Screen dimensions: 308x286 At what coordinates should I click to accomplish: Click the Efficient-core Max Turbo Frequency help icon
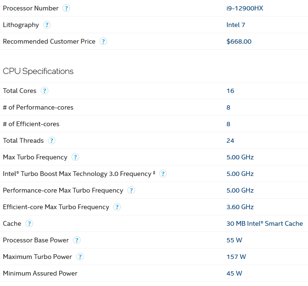coord(117,207)
